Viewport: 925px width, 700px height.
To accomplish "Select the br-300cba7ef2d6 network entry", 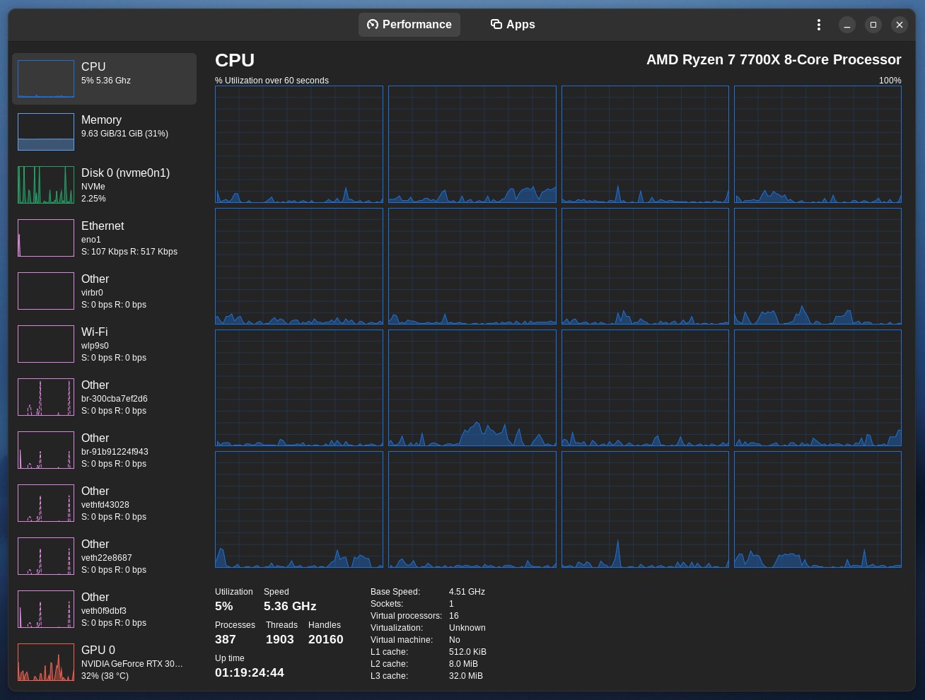I will [x=104, y=397].
